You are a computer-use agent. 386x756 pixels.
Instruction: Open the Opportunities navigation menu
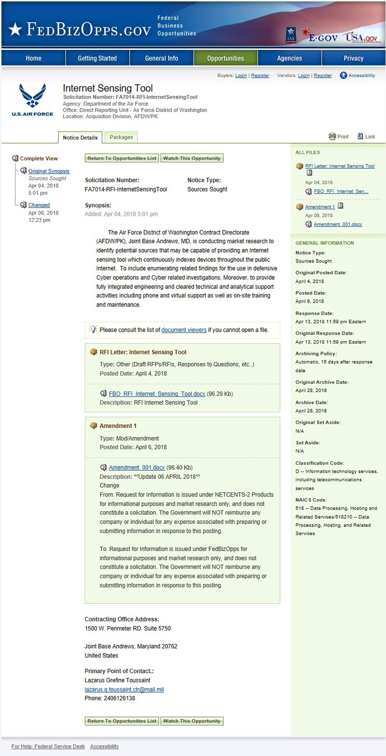pos(226,58)
